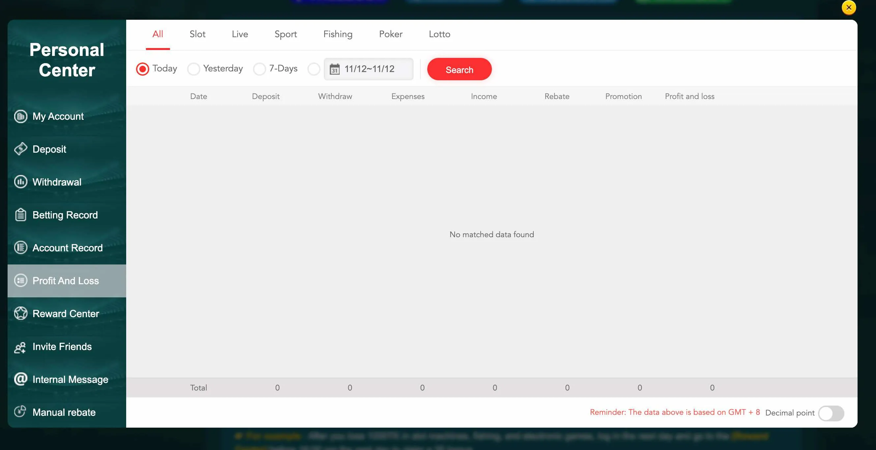Viewport: 876px width, 450px height.
Task: Click the Personal Center title
Action: click(x=67, y=60)
